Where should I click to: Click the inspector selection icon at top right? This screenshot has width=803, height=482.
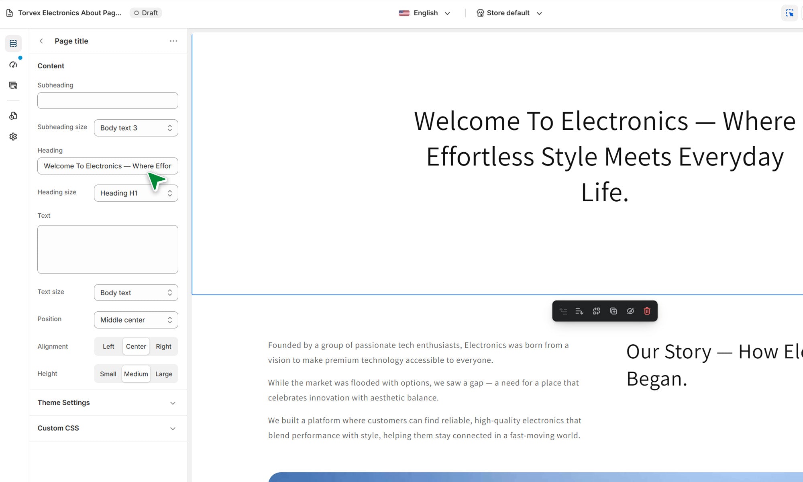coord(789,13)
